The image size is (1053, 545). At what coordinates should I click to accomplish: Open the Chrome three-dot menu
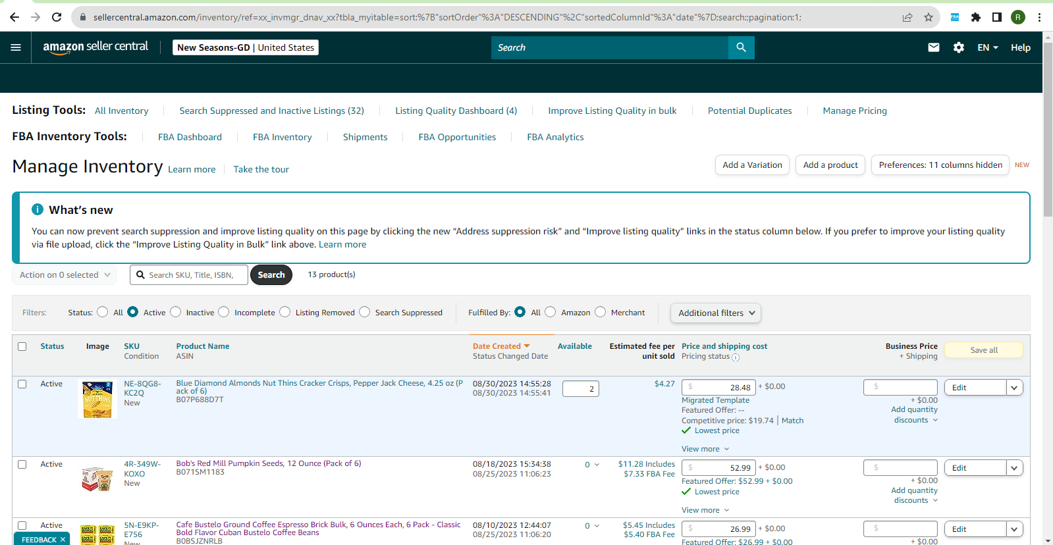(1039, 17)
